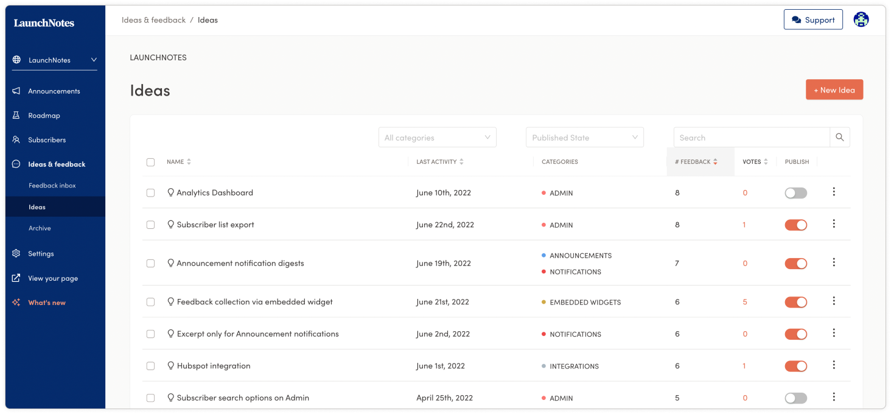The width and height of the screenshot is (891, 414).
Task: Click the Settings sidebar label
Action: 41,253
